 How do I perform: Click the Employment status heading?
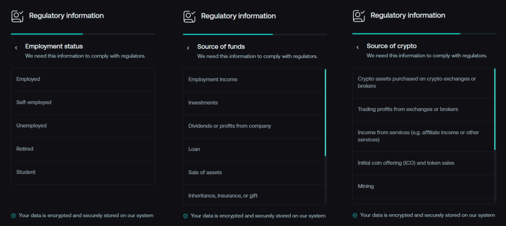point(54,46)
